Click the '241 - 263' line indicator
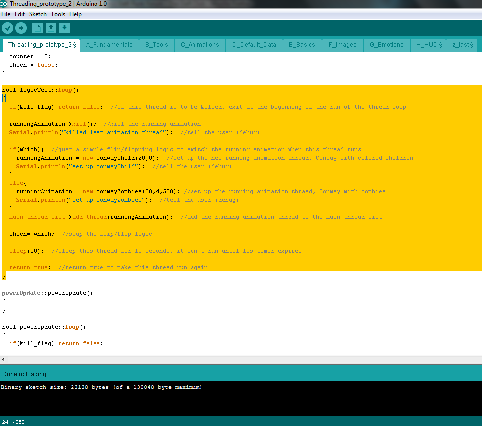 (x=13, y=422)
